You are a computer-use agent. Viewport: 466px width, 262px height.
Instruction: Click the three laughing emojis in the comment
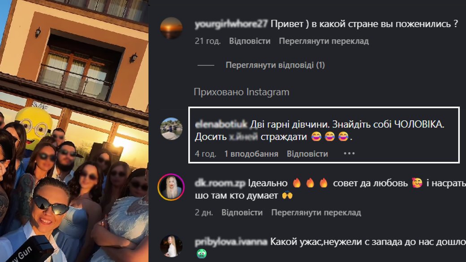pos(330,137)
